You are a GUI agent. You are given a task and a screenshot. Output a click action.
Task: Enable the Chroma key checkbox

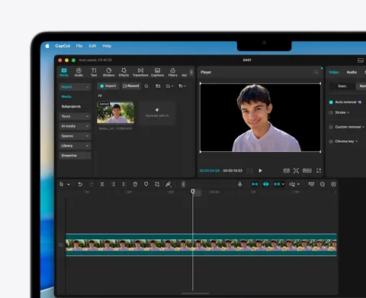331,141
